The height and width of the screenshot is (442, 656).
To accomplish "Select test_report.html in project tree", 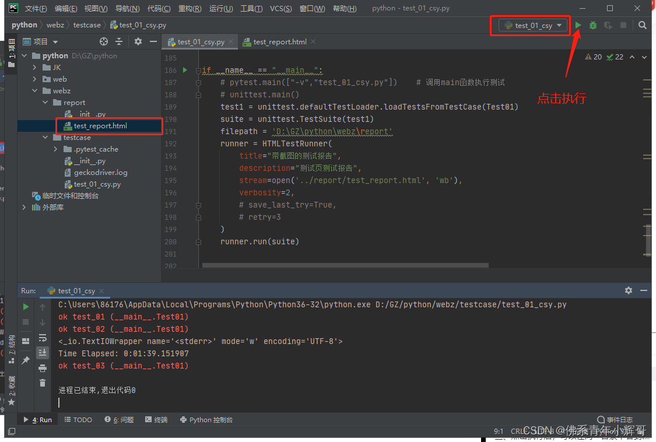I will point(100,126).
